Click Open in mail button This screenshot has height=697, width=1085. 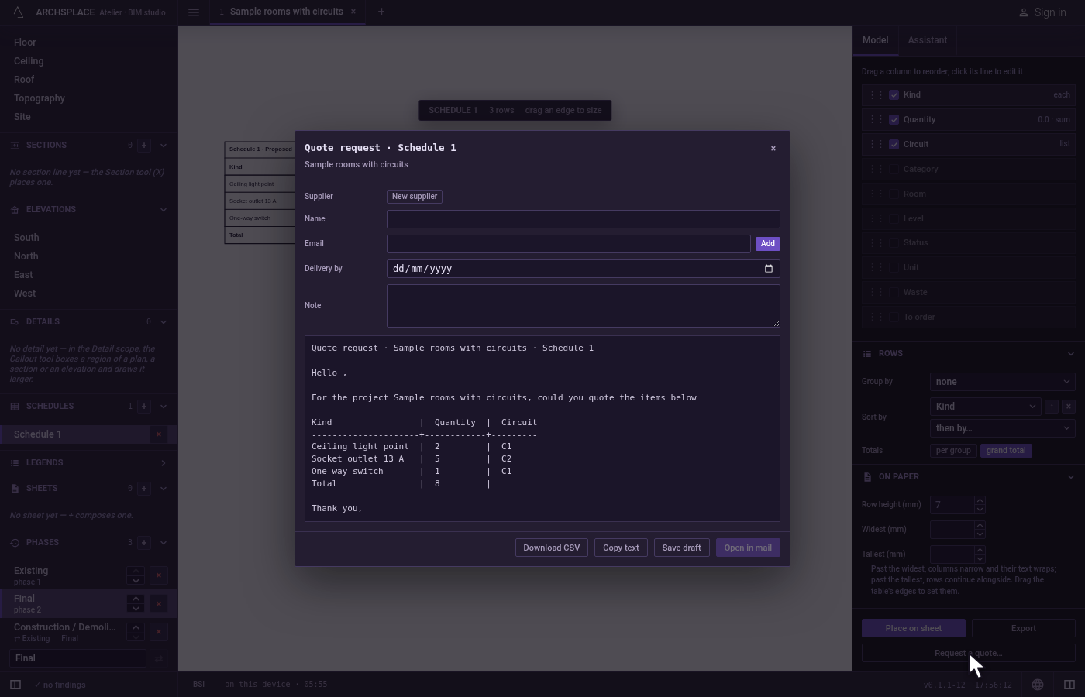tap(748, 548)
